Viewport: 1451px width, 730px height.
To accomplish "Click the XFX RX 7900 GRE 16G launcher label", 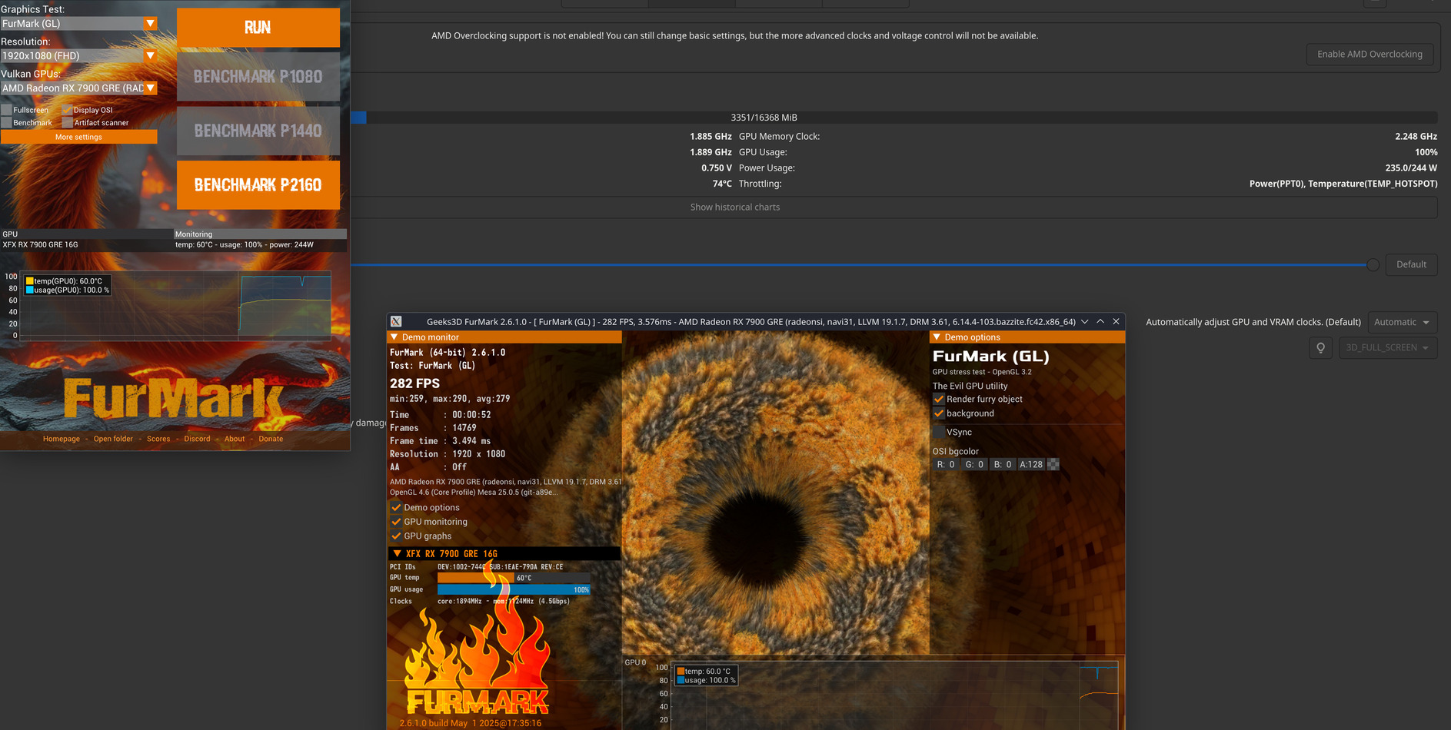I will (x=40, y=245).
